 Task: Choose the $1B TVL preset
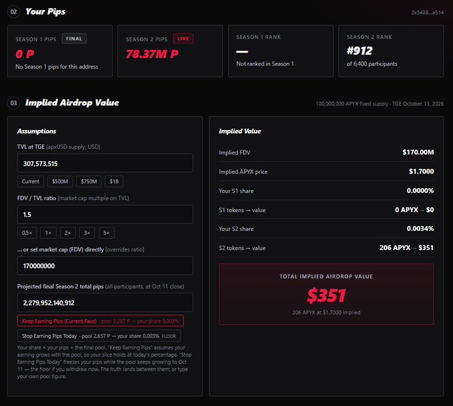[114, 181]
